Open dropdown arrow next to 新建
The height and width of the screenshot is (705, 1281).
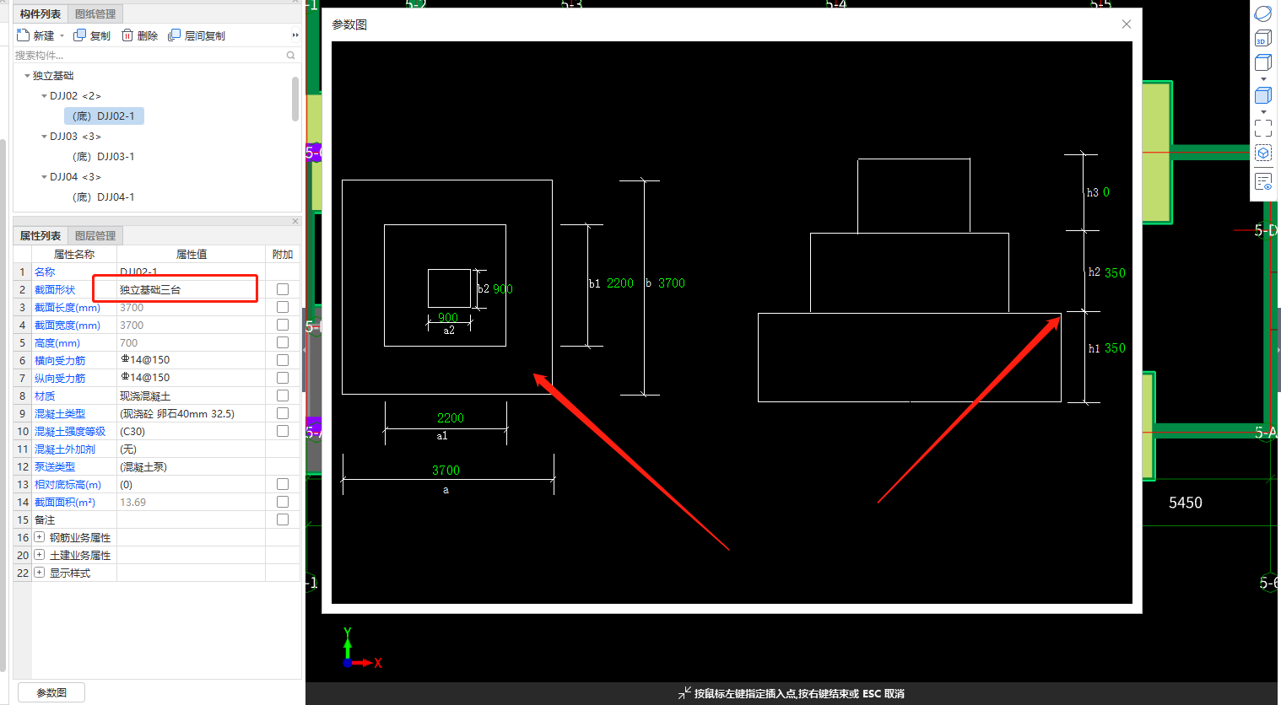click(62, 36)
